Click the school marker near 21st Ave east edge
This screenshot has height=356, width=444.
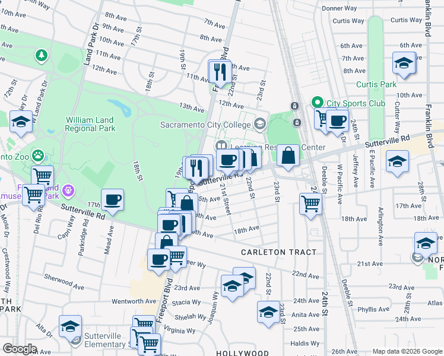tap(426, 244)
